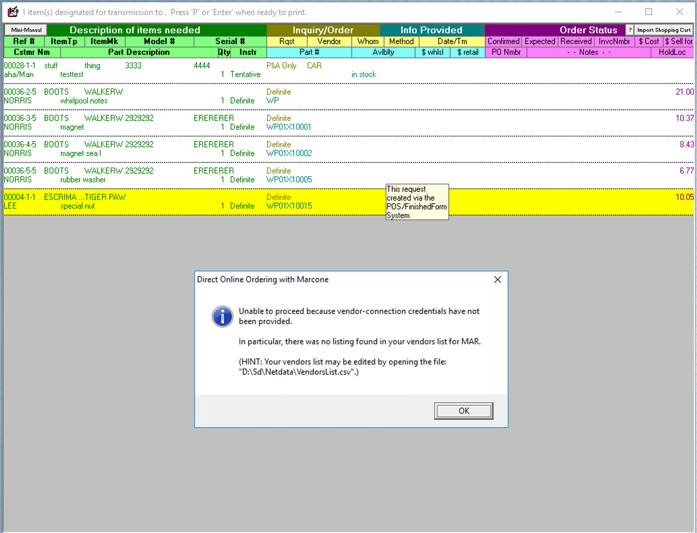Click the Import Shopping Cart button
The height and width of the screenshot is (533, 697).
click(663, 30)
